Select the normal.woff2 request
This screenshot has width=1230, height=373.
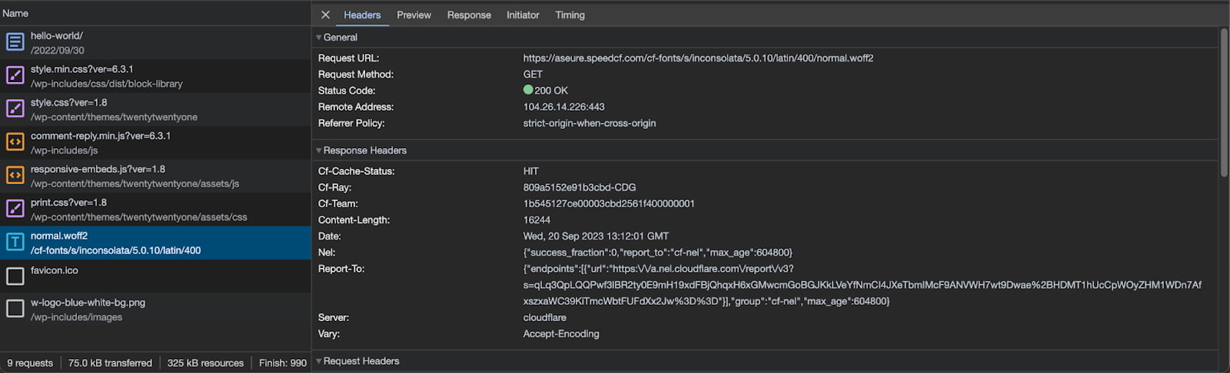point(155,243)
